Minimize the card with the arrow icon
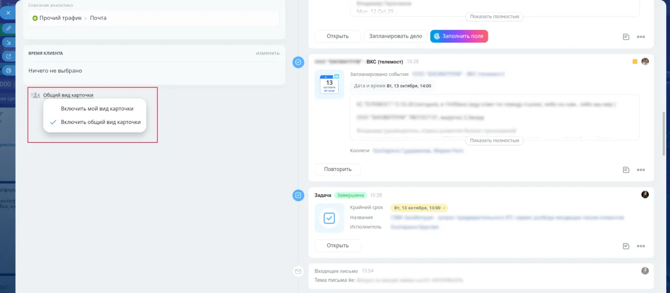The width and height of the screenshot is (670, 293). (x=8, y=42)
